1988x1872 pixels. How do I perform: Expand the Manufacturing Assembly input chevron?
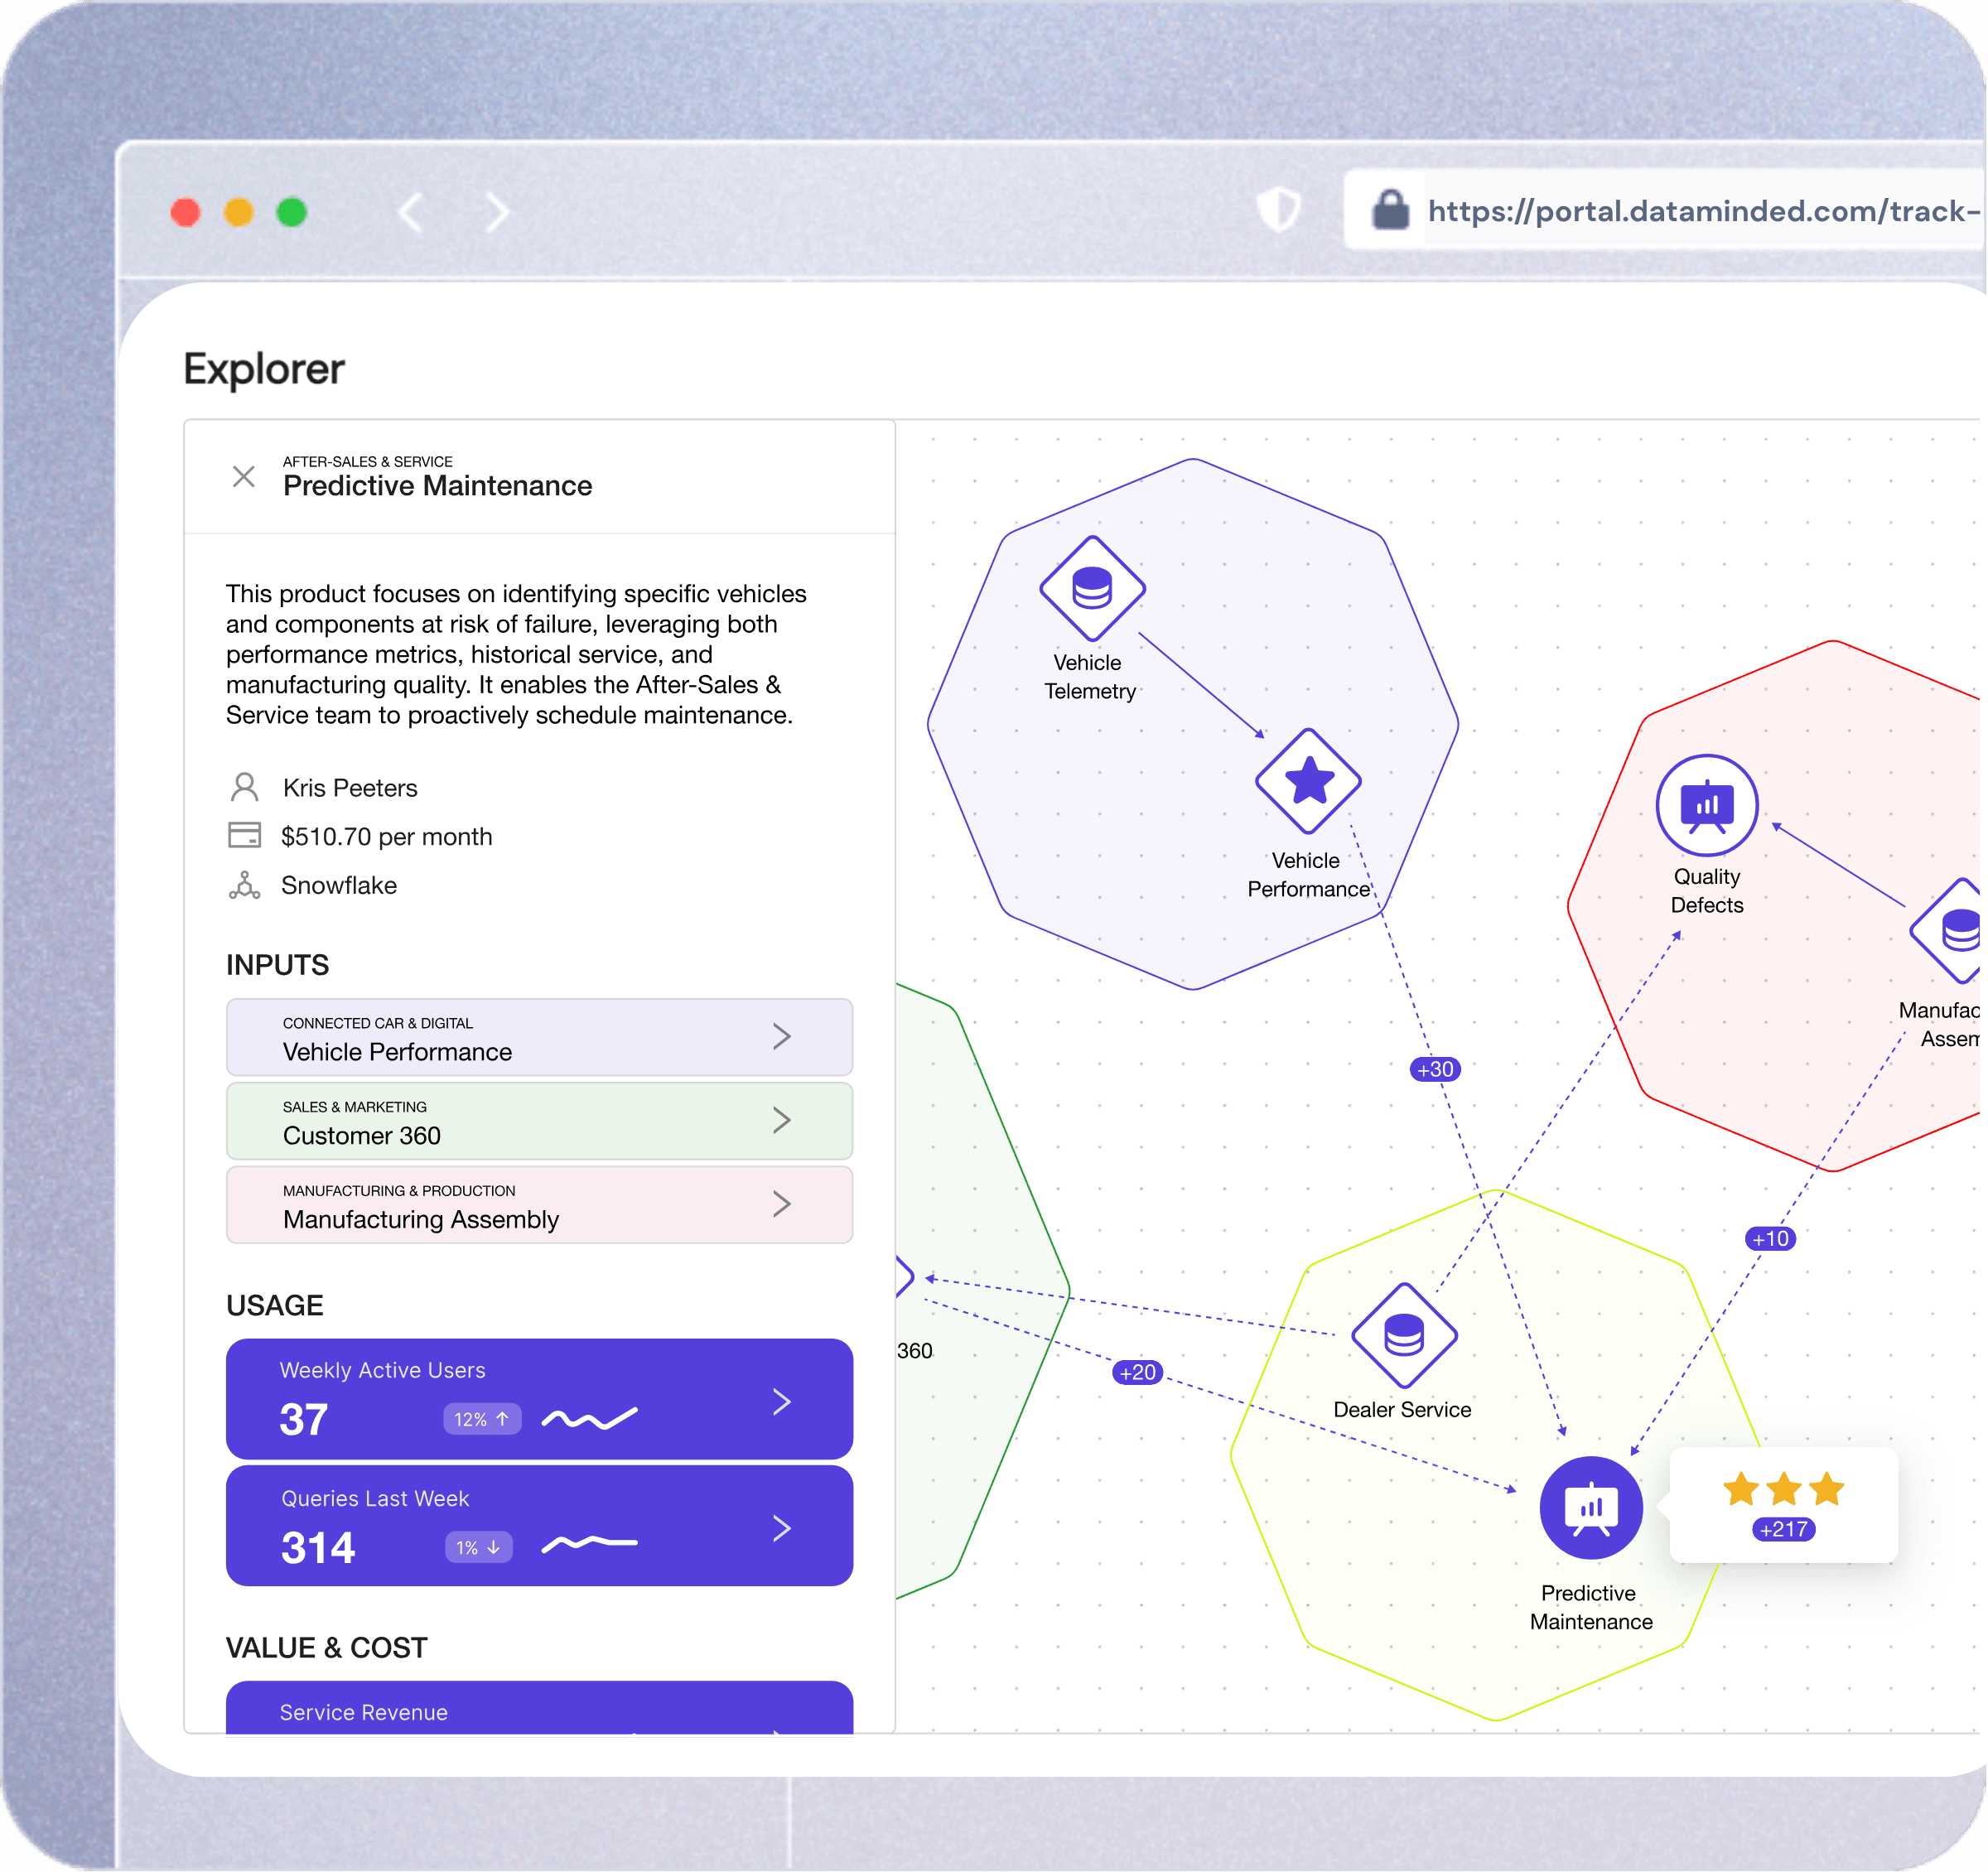(x=782, y=1204)
